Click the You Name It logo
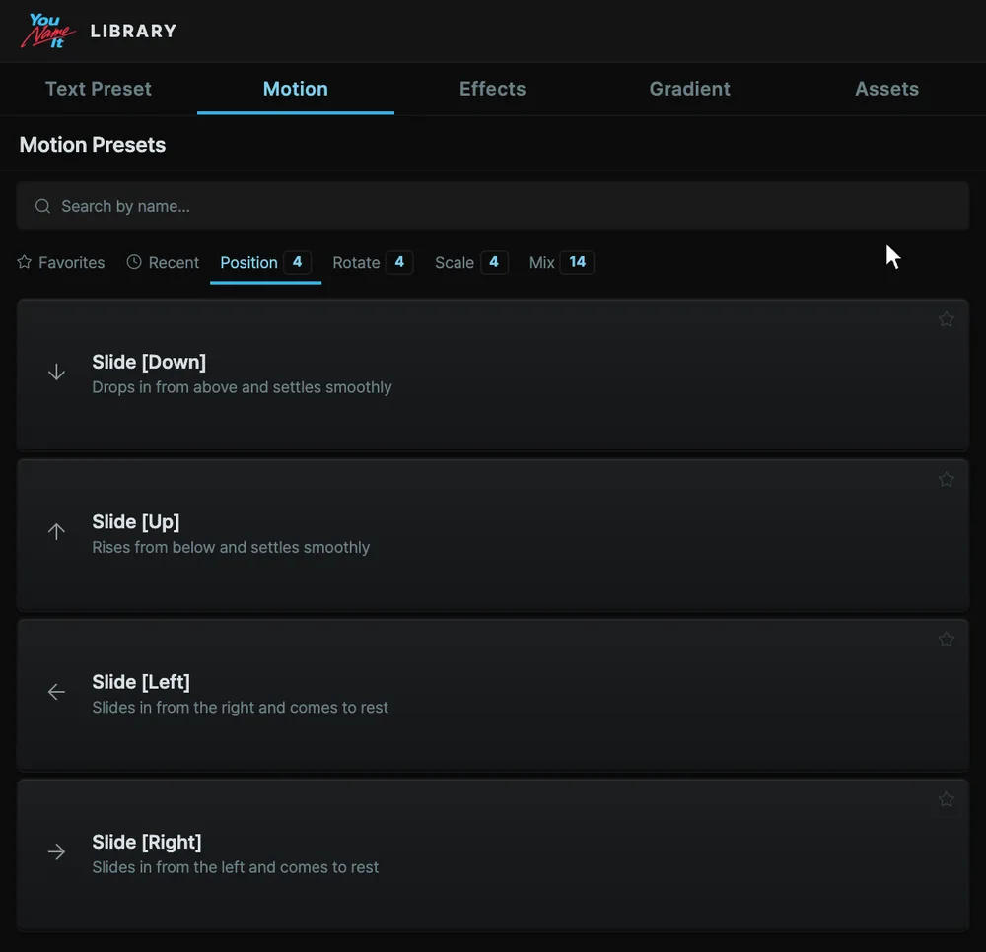Image resolution: width=986 pixels, height=952 pixels. click(x=47, y=31)
